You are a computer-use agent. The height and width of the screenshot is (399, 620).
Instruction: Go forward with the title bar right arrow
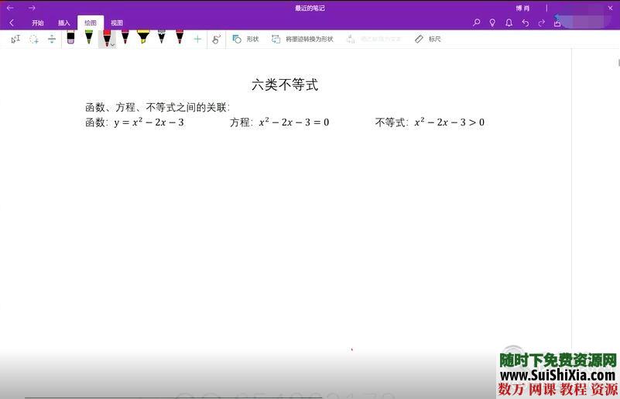(32, 8)
